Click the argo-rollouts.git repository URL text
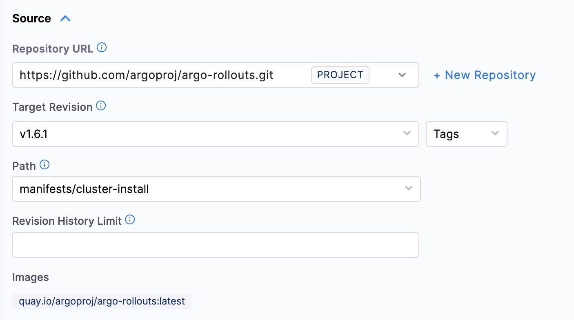 point(146,75)
